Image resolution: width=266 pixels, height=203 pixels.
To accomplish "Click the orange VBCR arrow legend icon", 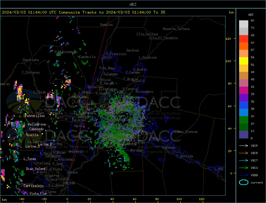I will (x=244, y=153).
